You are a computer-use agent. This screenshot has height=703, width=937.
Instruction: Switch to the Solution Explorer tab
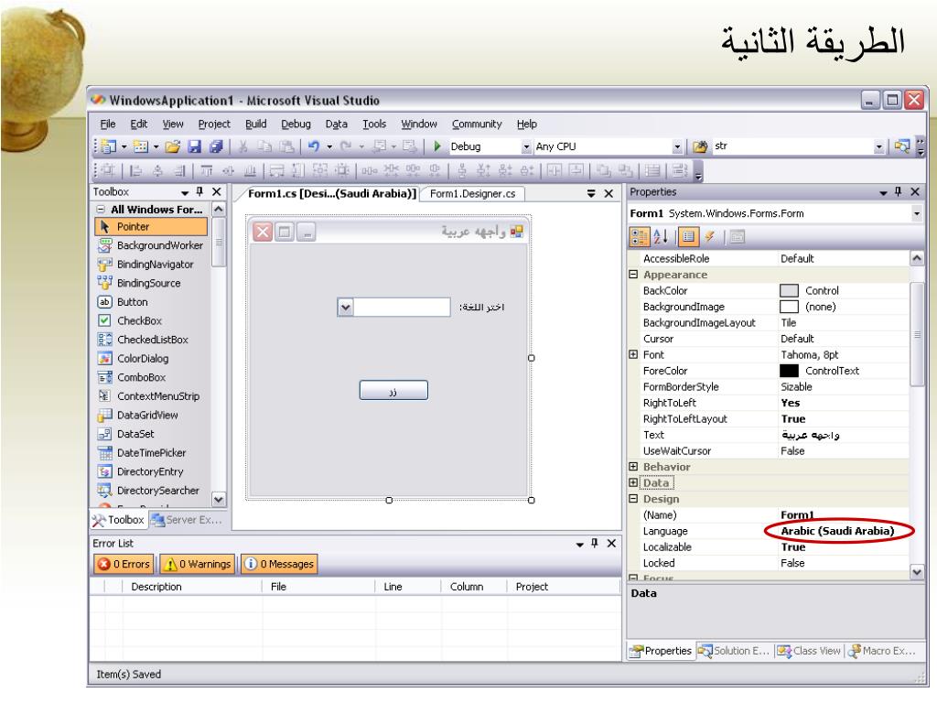[x=736, y=651]
